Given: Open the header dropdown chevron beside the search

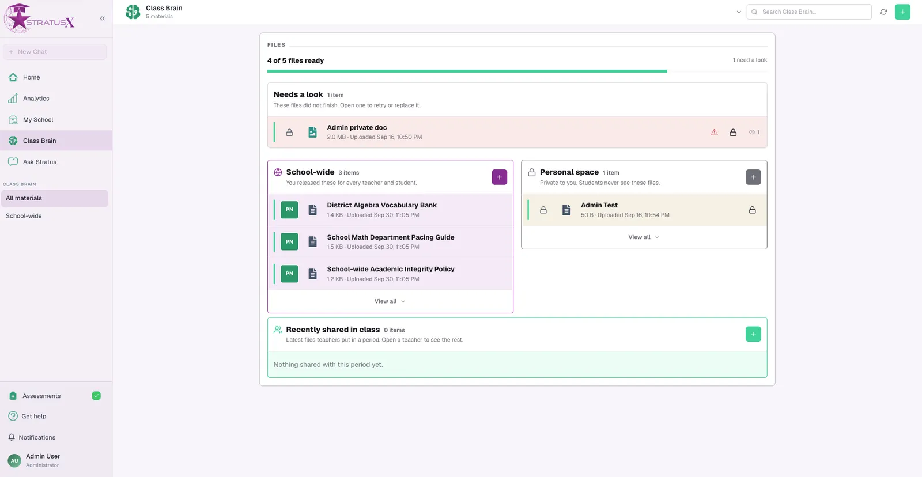Looking at the screenshot, I should click(x=739, y=12).
